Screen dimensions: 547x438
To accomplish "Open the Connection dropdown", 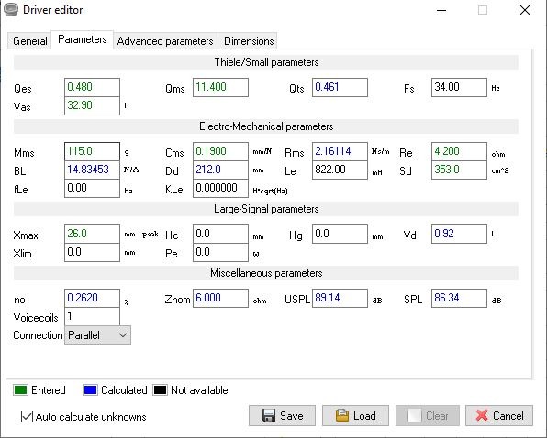I will point(97,335).
